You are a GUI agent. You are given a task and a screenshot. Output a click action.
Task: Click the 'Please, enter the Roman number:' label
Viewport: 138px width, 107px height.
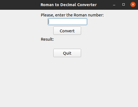pos(72,15)
